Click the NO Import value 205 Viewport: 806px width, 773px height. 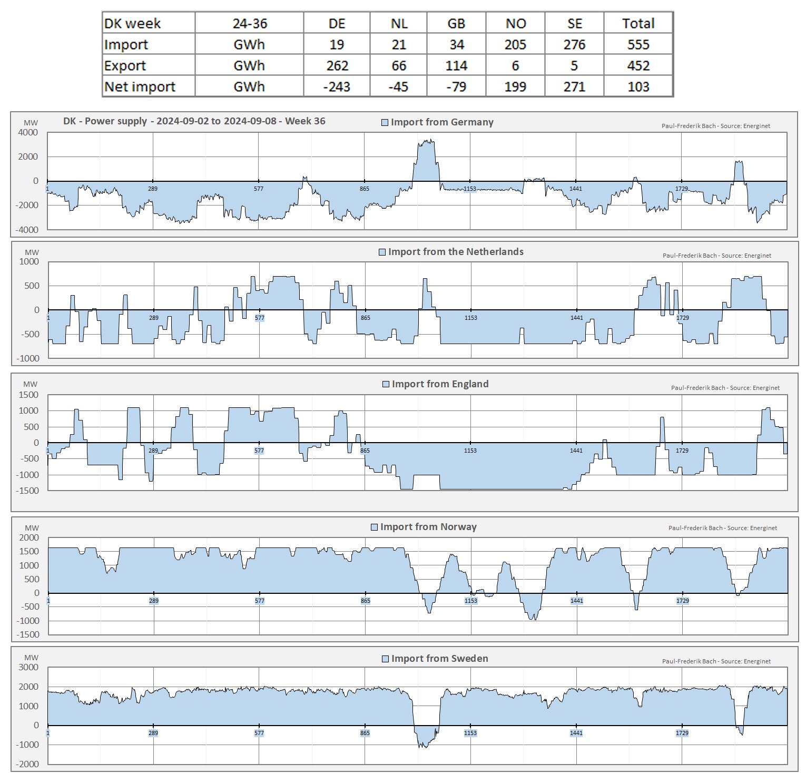[515, 44]
